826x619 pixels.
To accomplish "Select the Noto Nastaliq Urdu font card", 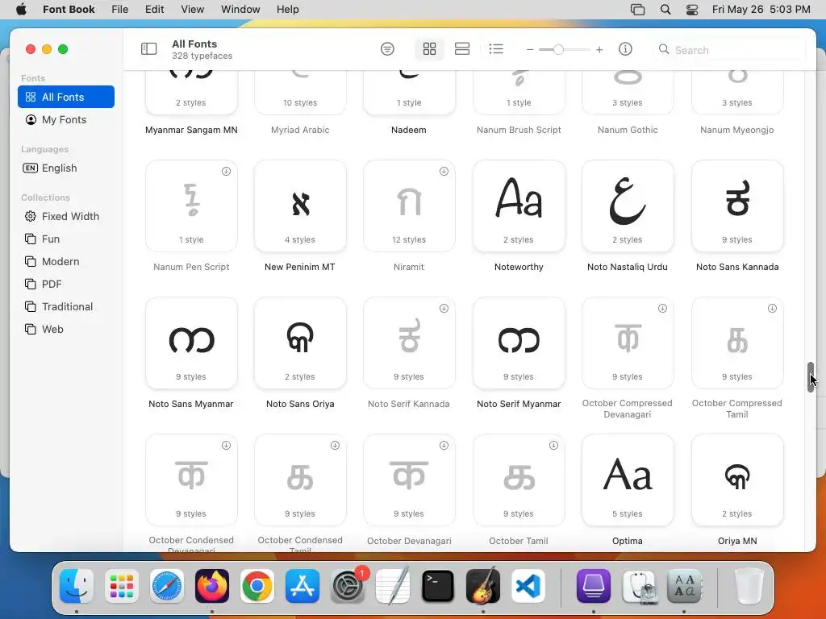I will click(x=628, y=206).
